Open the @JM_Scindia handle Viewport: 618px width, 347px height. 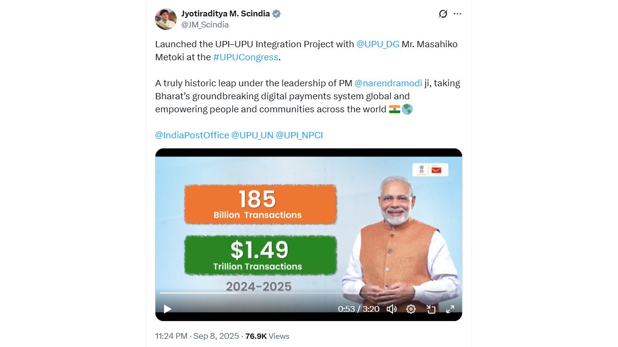(x=205, y=25)
